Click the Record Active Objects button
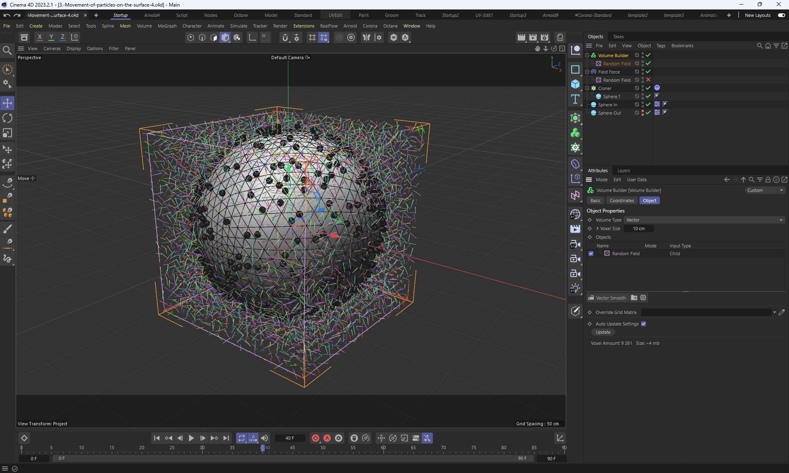The width and height of the screenshot is (789, 473). (x=316, y=438)
